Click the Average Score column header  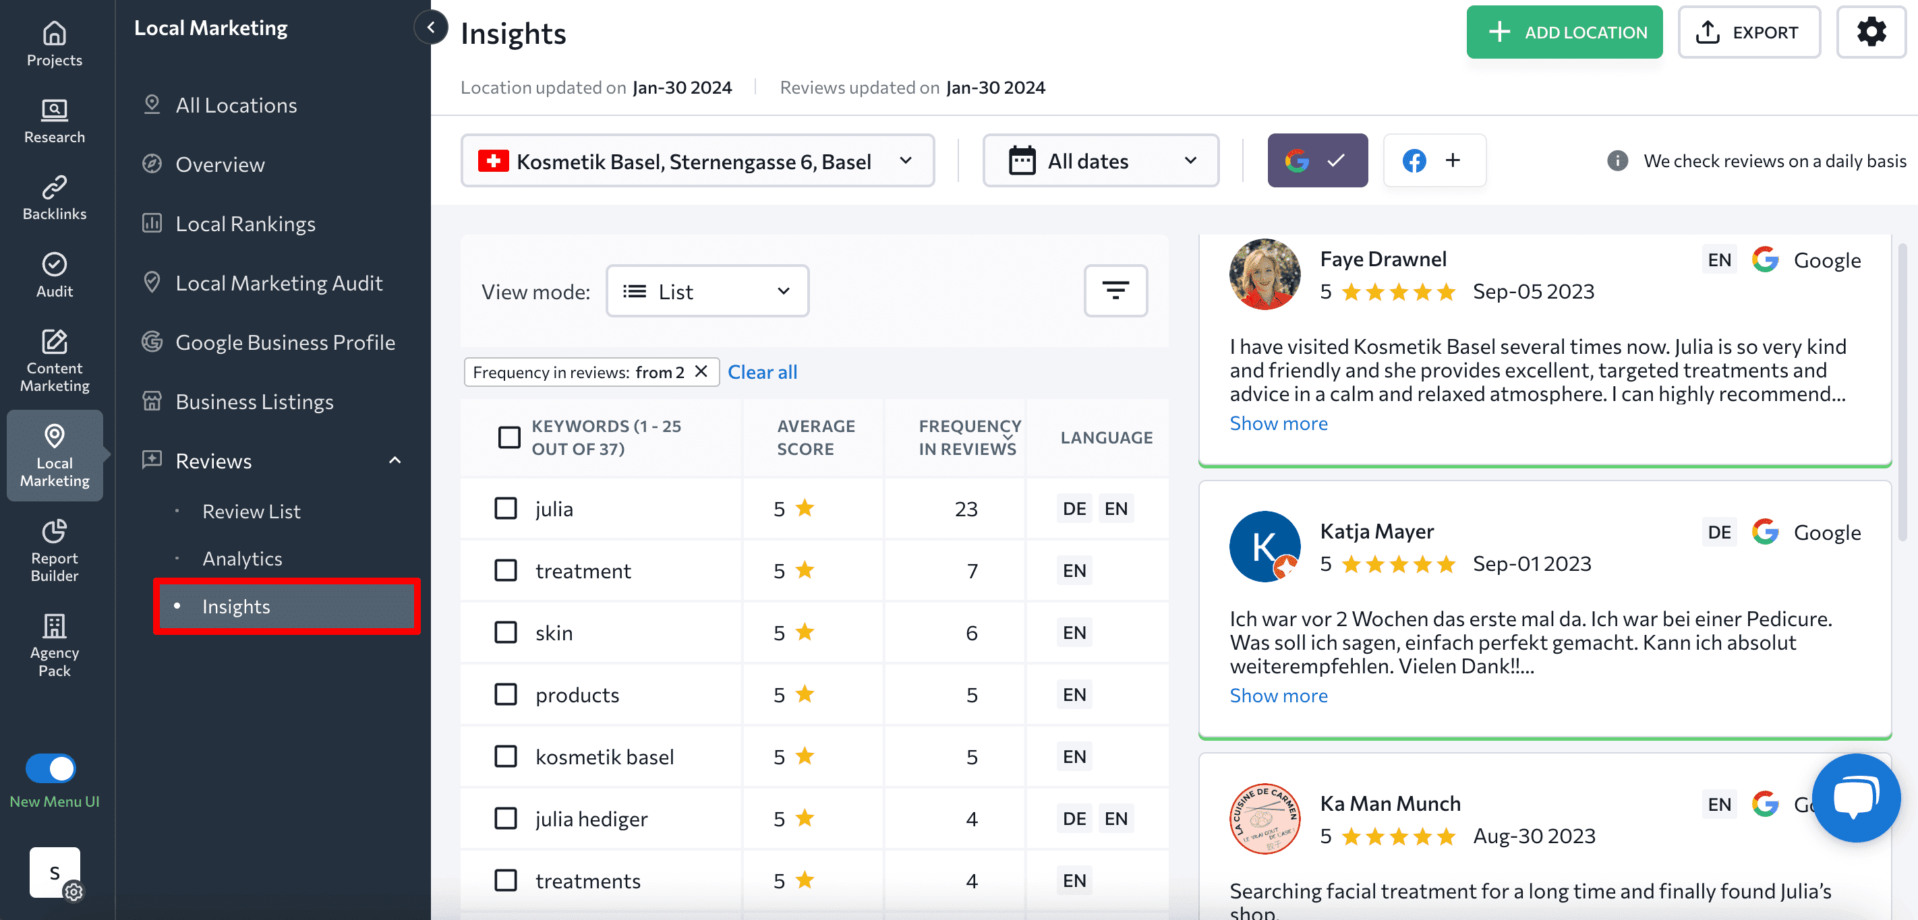pos(815,437)
